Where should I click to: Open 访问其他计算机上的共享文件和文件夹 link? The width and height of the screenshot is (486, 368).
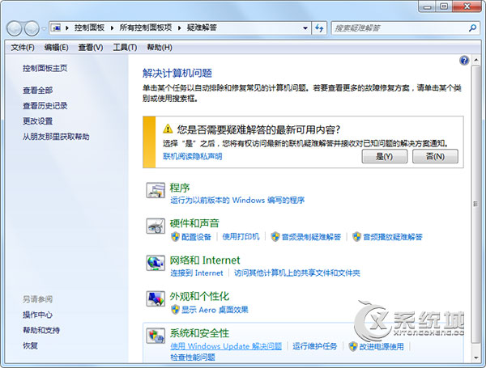point(297,273)
